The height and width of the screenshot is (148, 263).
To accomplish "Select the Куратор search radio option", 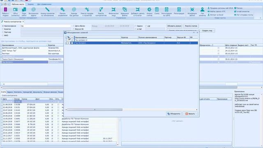I will pyautogui.click(x=3, y=29).
